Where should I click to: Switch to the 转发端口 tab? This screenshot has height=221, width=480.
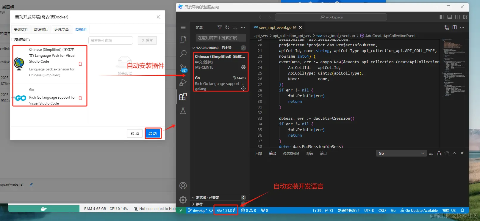tap(41, 30)
